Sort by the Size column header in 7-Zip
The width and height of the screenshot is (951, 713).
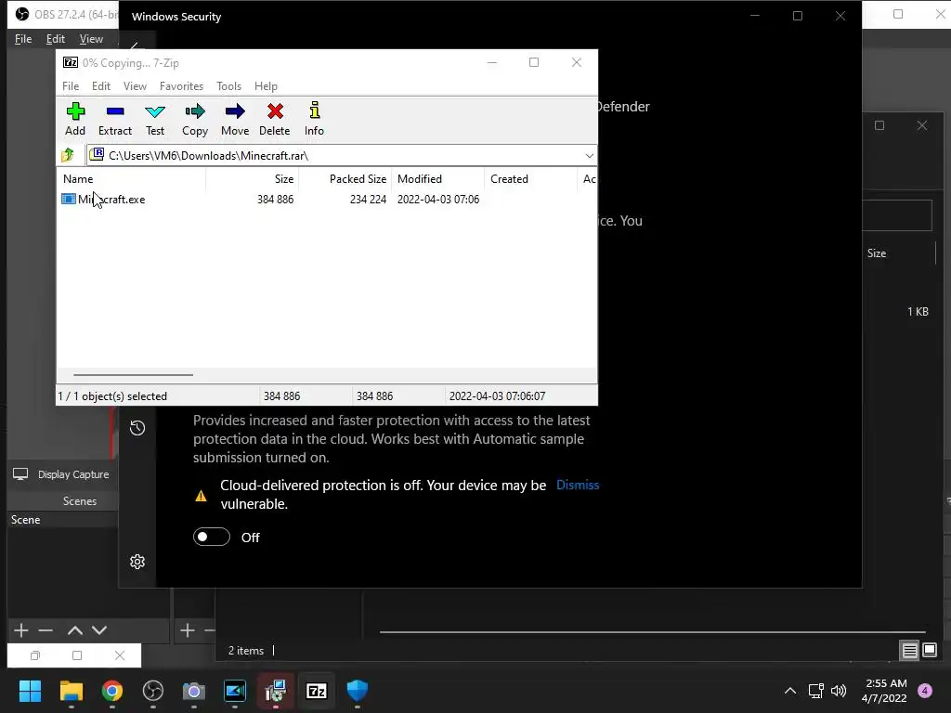tap(253, 179)
